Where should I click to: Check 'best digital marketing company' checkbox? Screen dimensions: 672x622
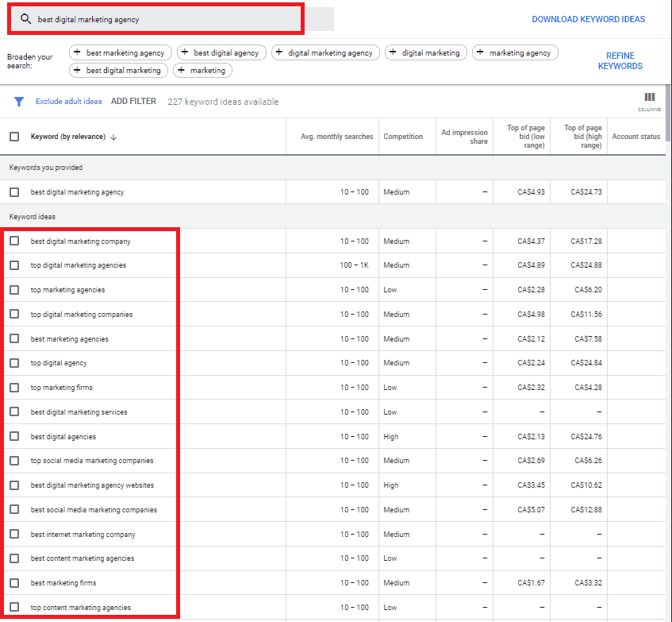coord(14,241)
